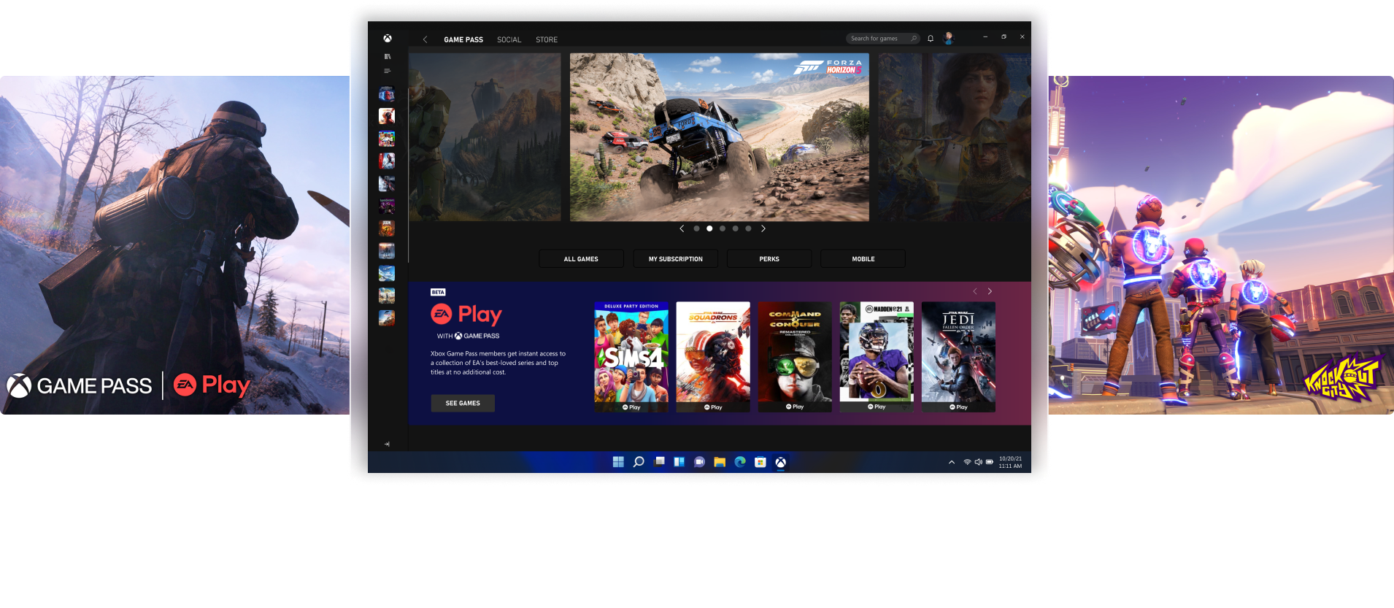Open File Explorer from taskbar
Image resolution: width=1394 pixels, height=608 pixels.
720,462
